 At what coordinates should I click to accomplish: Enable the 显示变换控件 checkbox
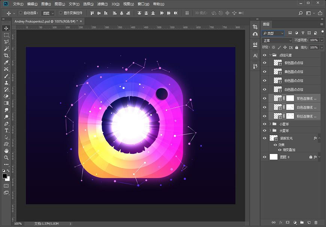coord(60,13)
